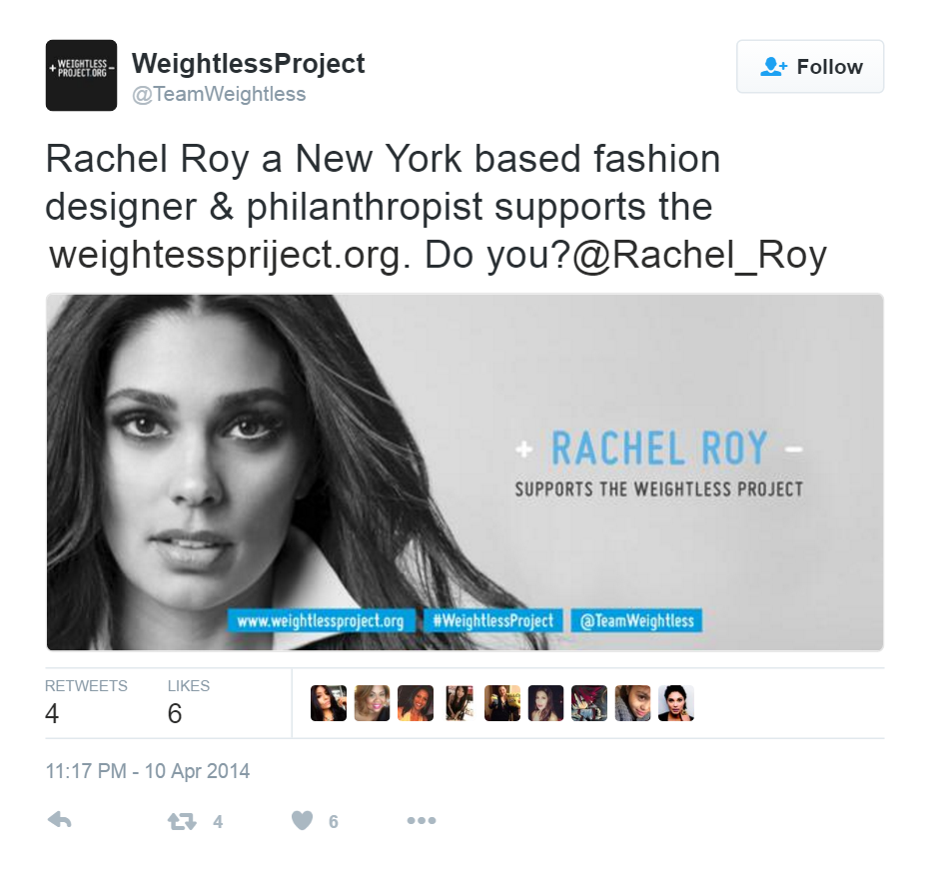Select the first liker avatar thumbnail
The image size is (932, 870).
click(329, 703)
